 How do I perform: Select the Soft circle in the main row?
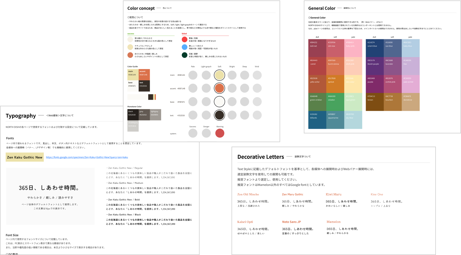click(219, 75)
